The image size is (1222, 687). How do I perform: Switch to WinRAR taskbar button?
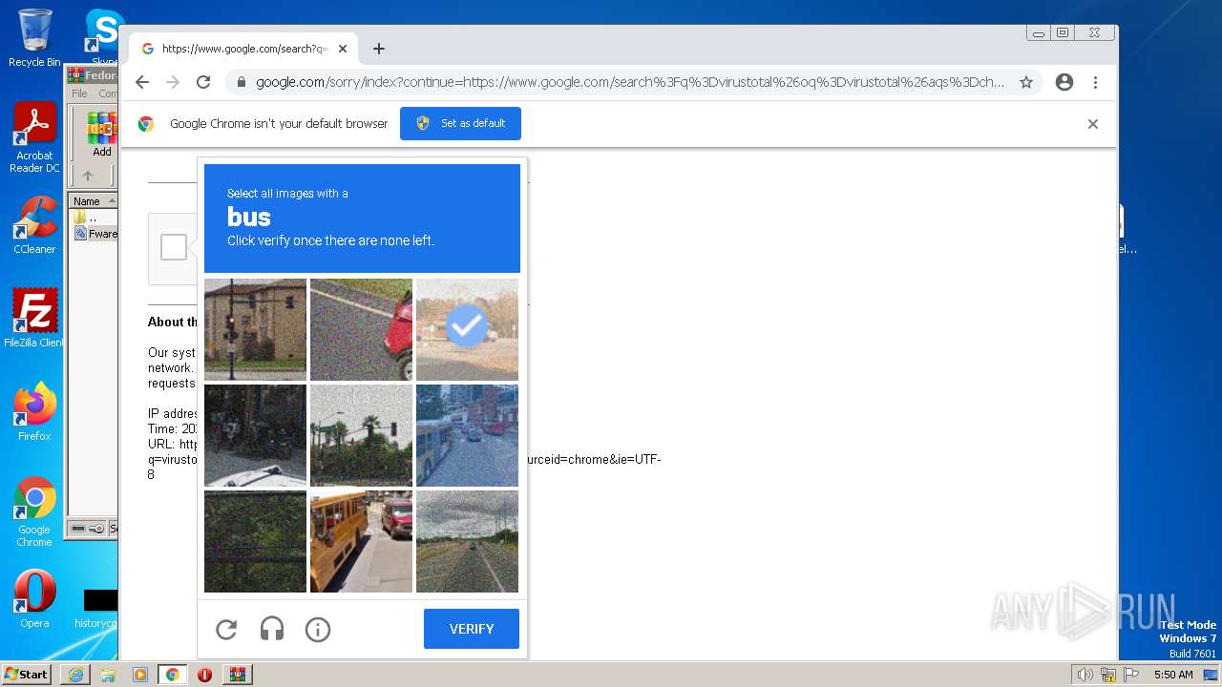237,675
